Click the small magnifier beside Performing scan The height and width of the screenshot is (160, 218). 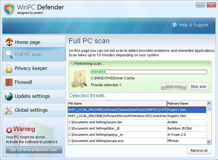(x=72, y=64)
